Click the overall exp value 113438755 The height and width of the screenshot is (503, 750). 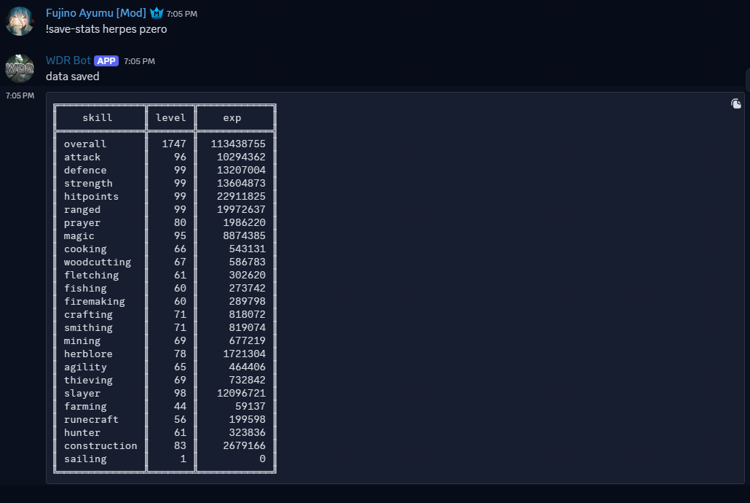point(238,144)
